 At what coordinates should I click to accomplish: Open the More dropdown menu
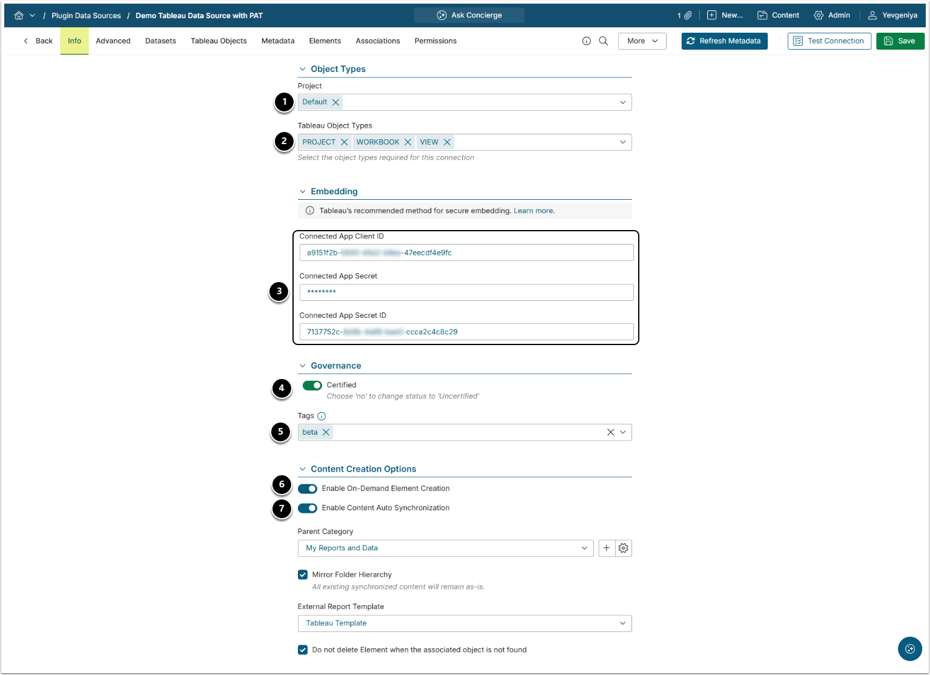point(642,41)
